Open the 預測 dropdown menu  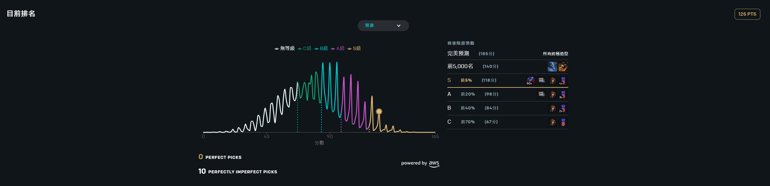tap(383, 26)
